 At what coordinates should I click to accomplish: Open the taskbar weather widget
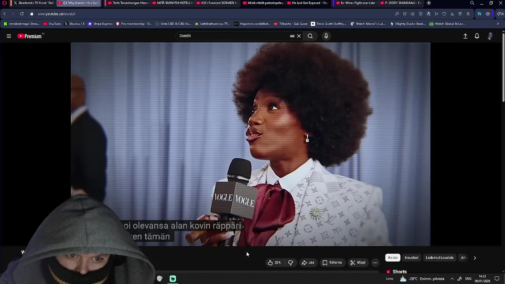422,279
